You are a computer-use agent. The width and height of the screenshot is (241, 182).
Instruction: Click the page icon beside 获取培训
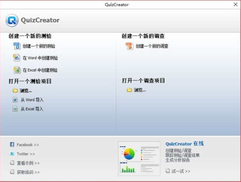pyautogui.click(x=12, y=172)
